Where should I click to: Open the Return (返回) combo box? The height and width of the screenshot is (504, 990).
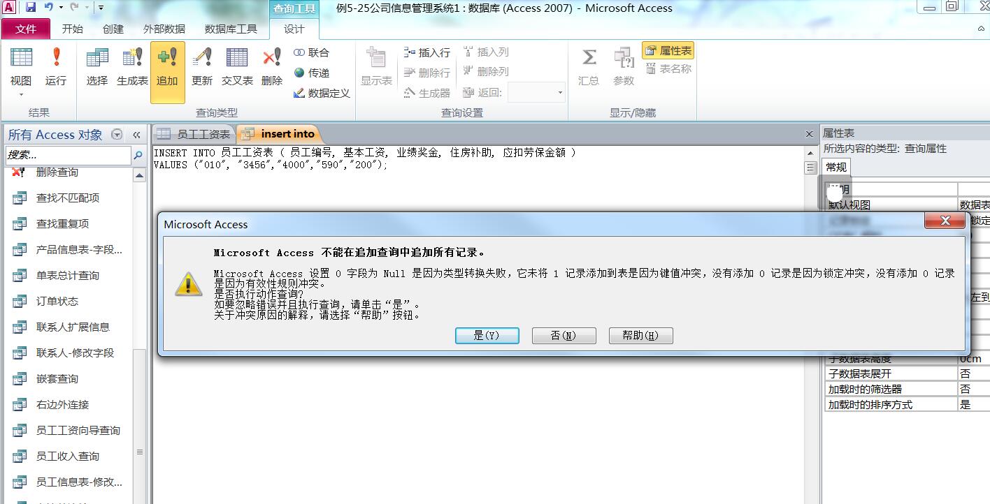(x=536, y=92)
